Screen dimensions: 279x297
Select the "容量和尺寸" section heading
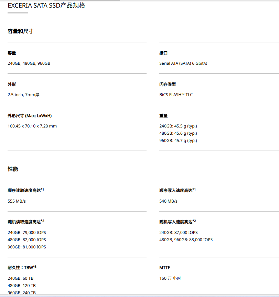20,31
